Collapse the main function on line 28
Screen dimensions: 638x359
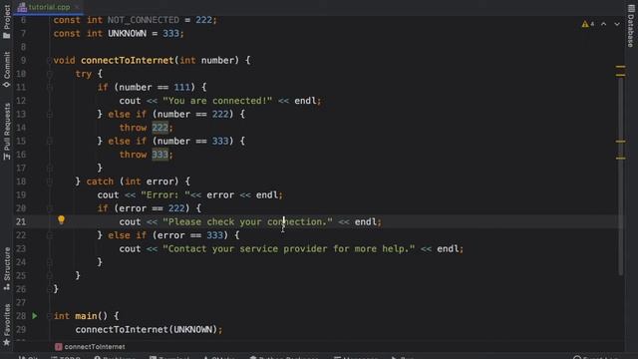click(50, 316)
